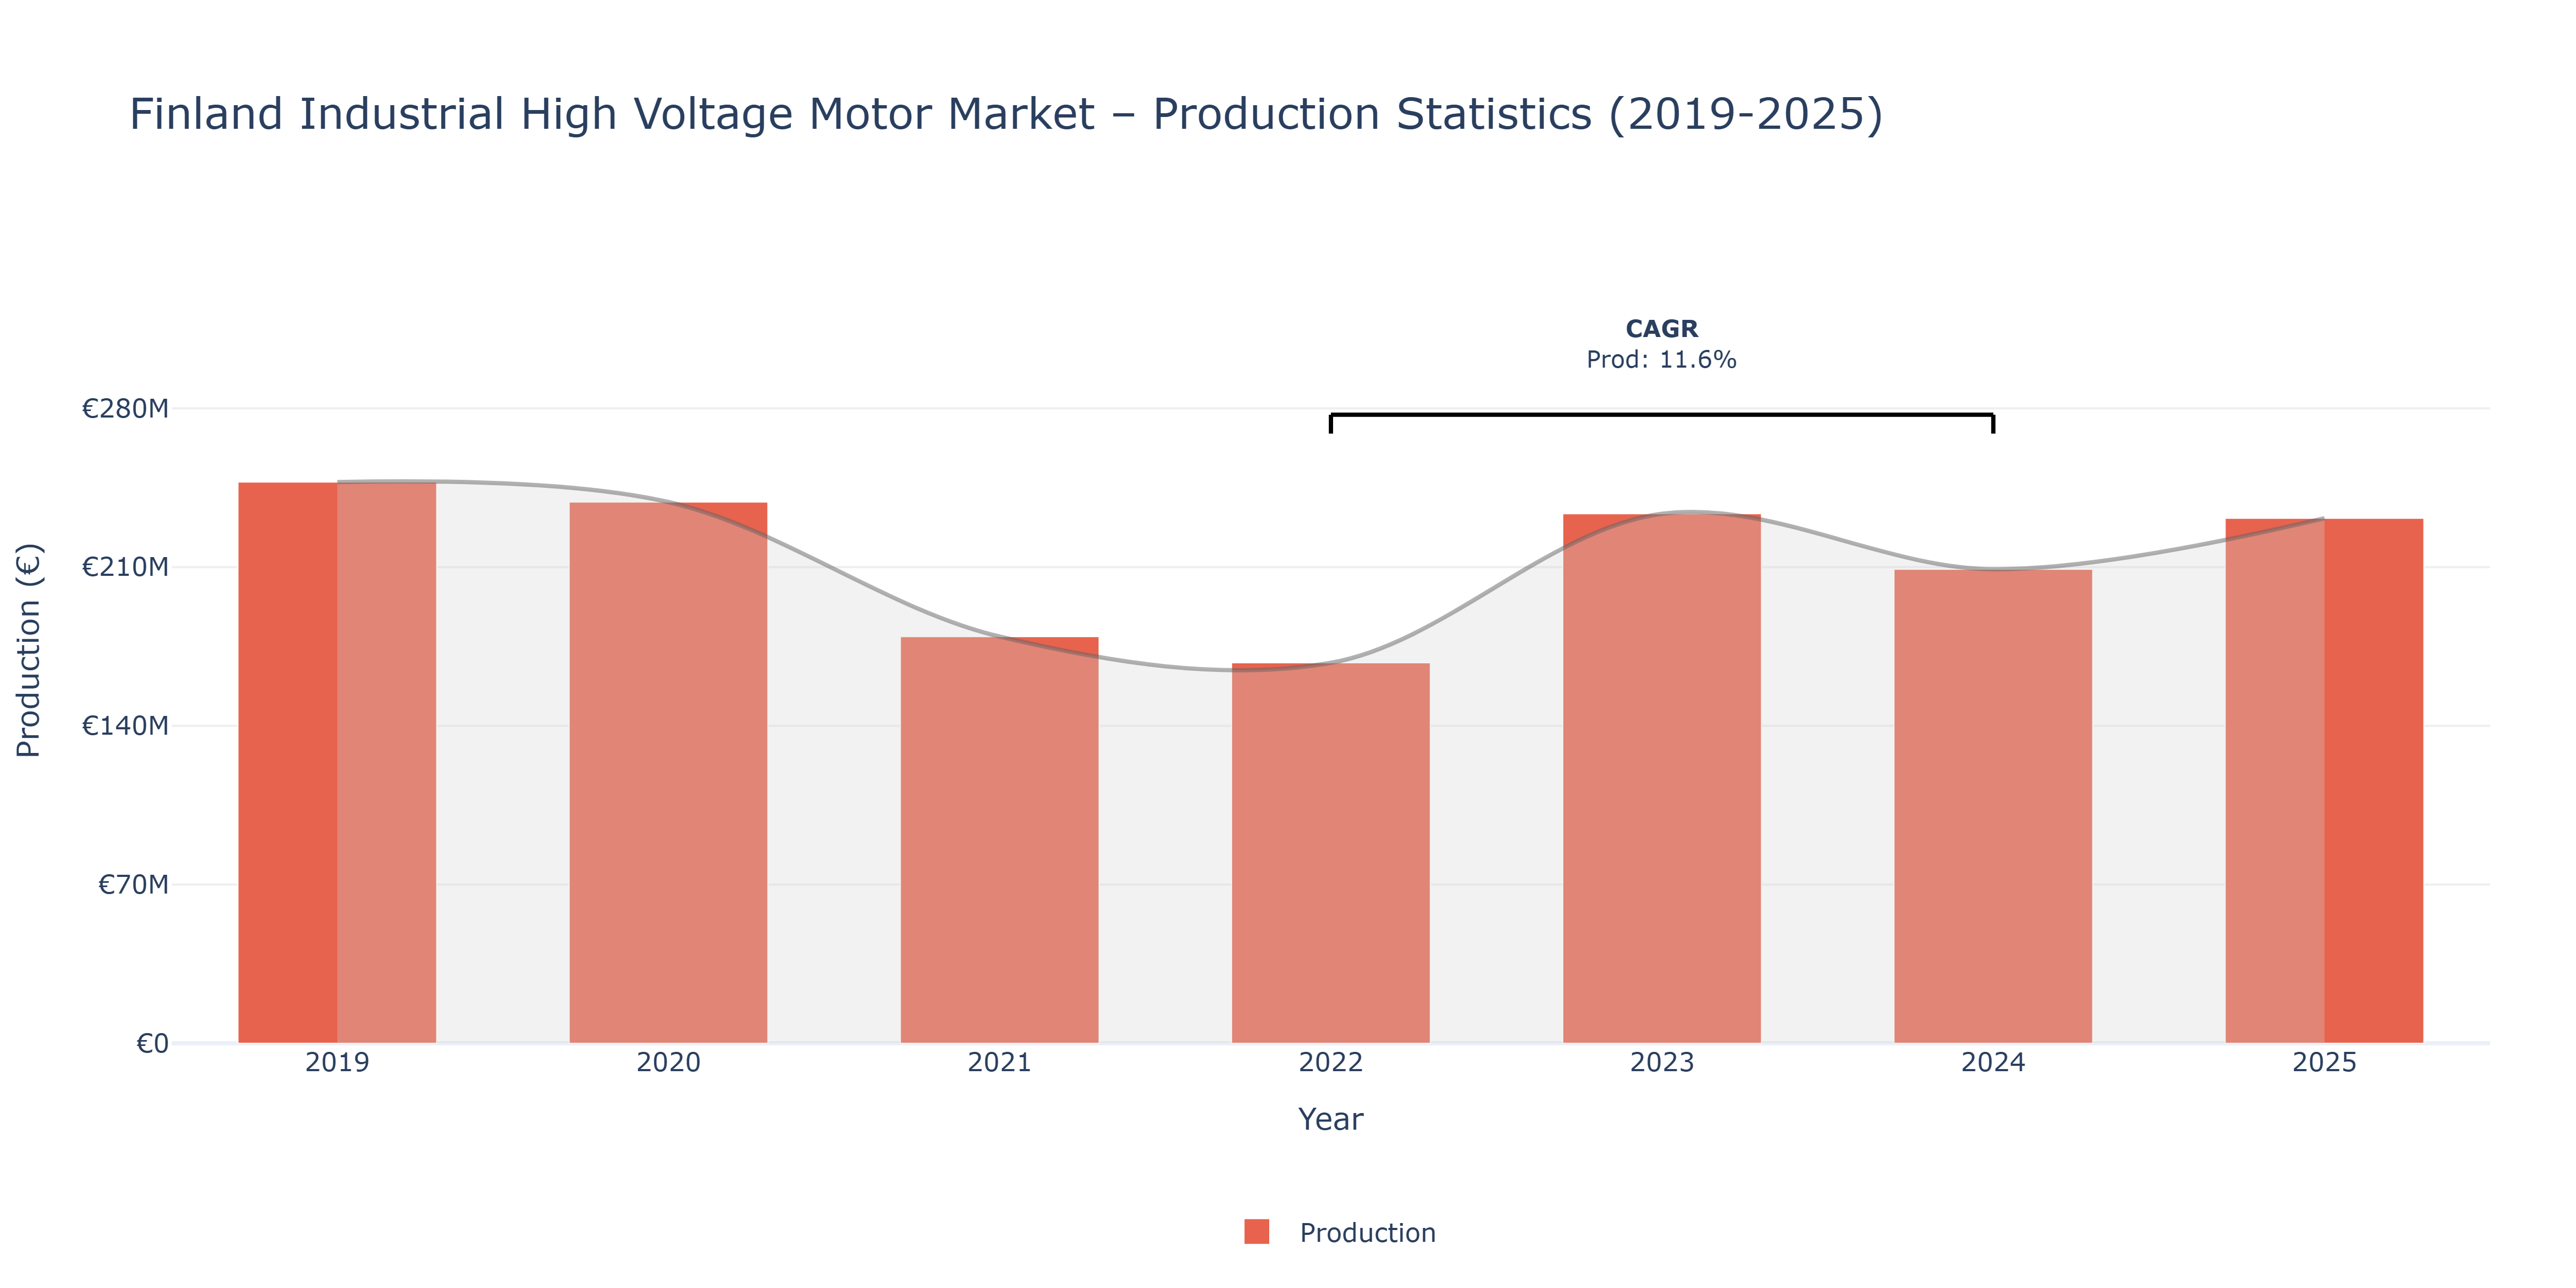Click the '2019' x-axis label
This screenshot has height=1288, width=2576.
(337, 1062)
